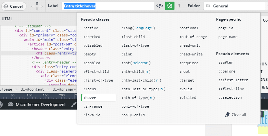Select the :last-child pseudo class
Screen dimensions: 268x136
(133, 37)
